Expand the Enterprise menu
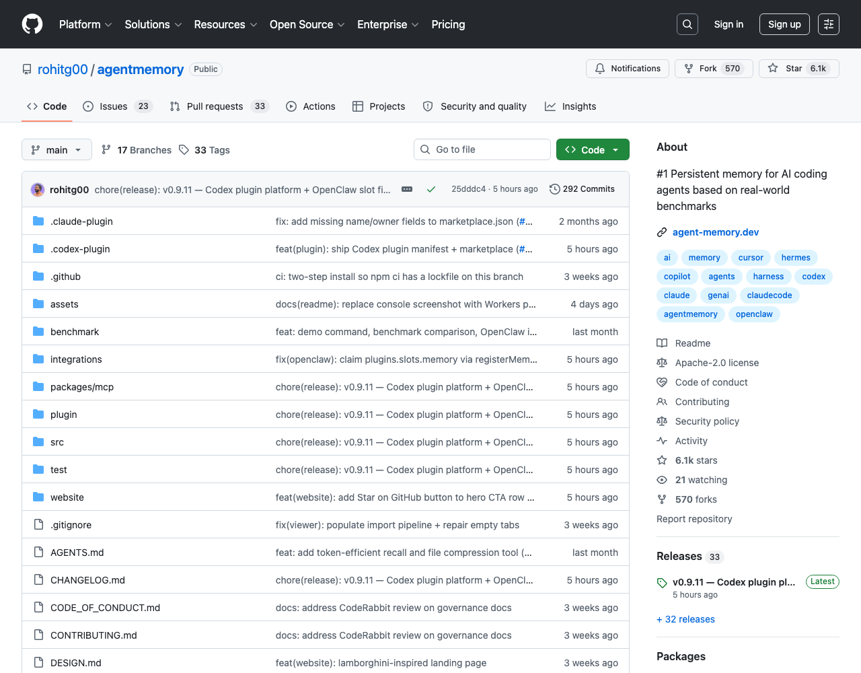The image size is (861, 673). 388,24
